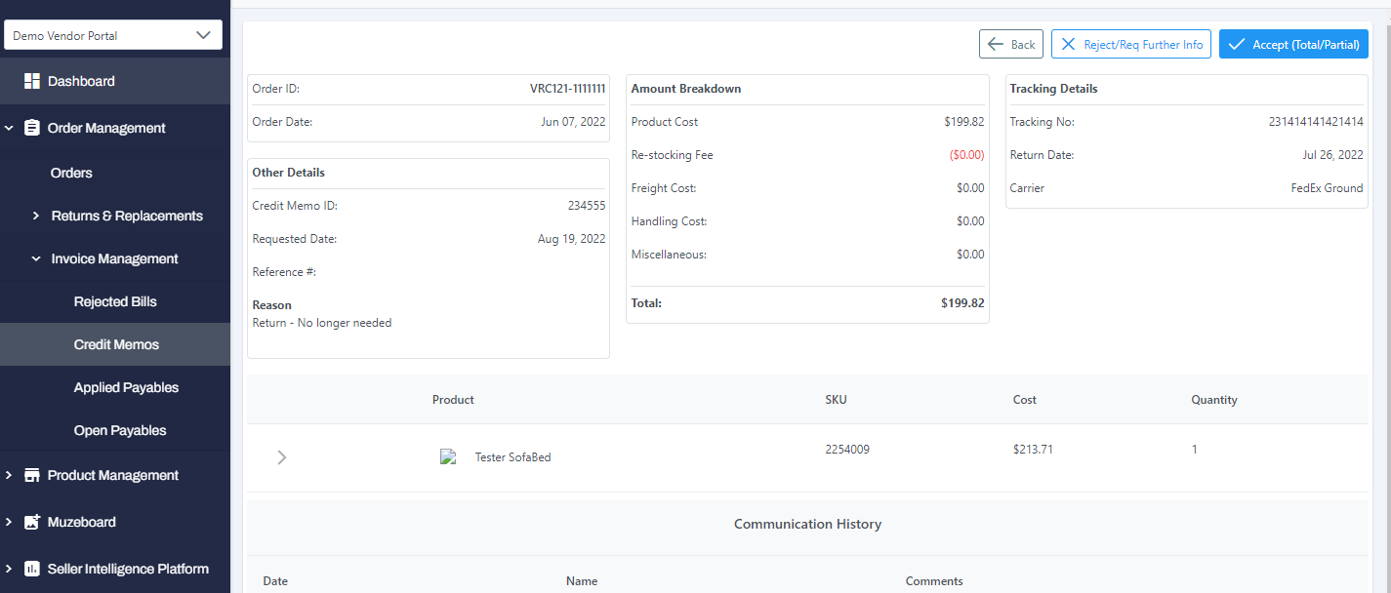Click the Back button
The width and height of the screenshot is (1391, 593).
point(1011,44)
